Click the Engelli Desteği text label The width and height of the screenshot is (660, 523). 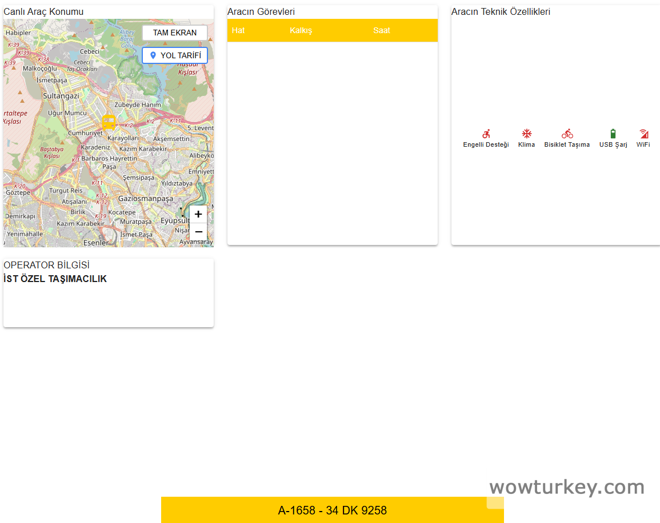(x=486, y=145)
